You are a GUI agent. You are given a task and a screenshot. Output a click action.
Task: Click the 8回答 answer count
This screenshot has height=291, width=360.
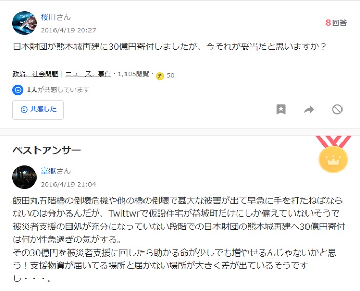click(336, 23)
